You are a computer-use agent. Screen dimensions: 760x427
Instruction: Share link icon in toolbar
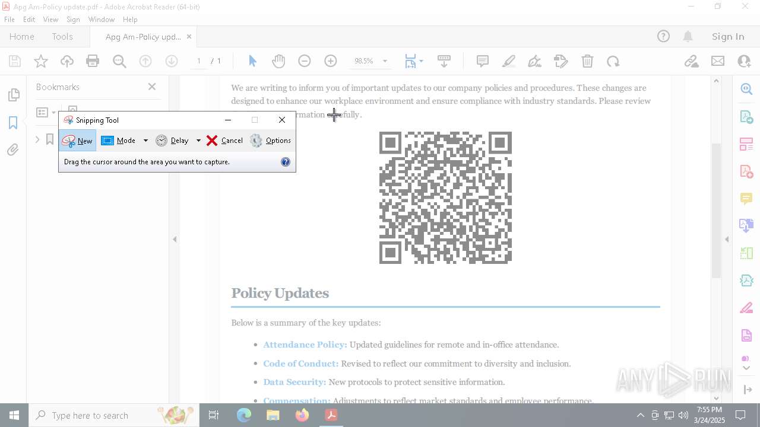tap(692, 61)
